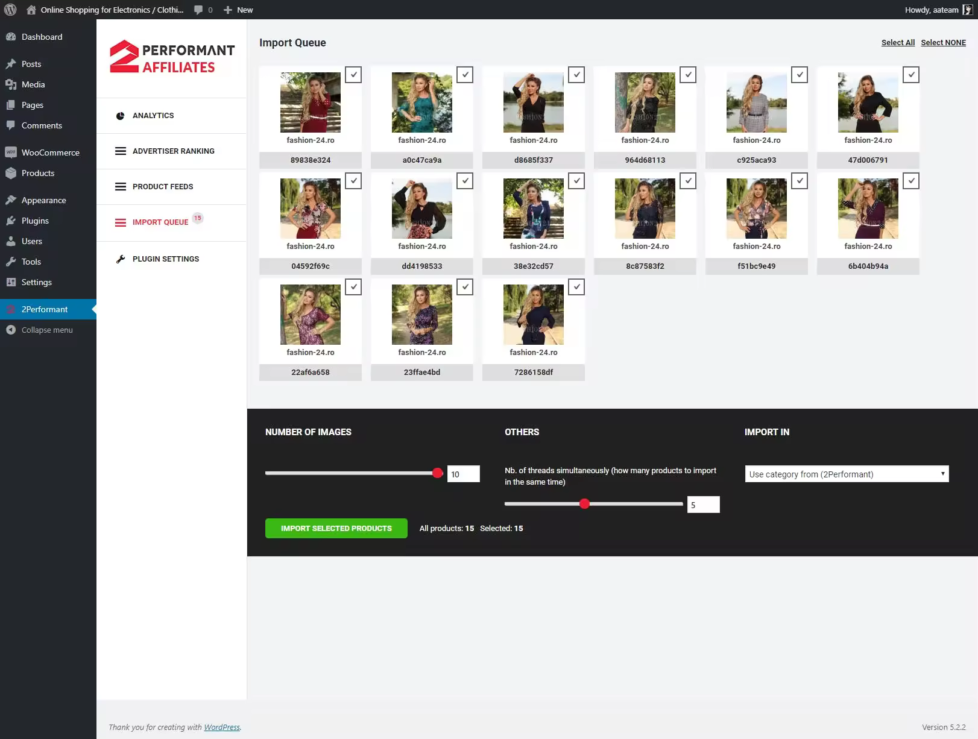Image resolution: width=978 pixels, height=739 pixels.
Task: Click the Tools wrench icon in sidebar
Action: pyautogui.click(x=11, y=262)
